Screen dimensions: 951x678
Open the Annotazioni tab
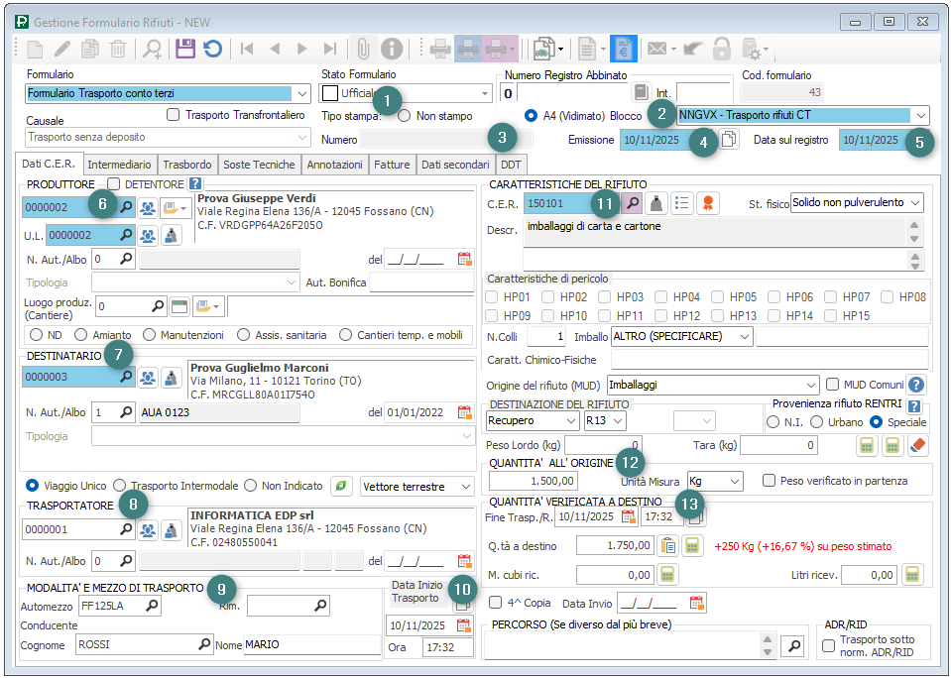334,165
